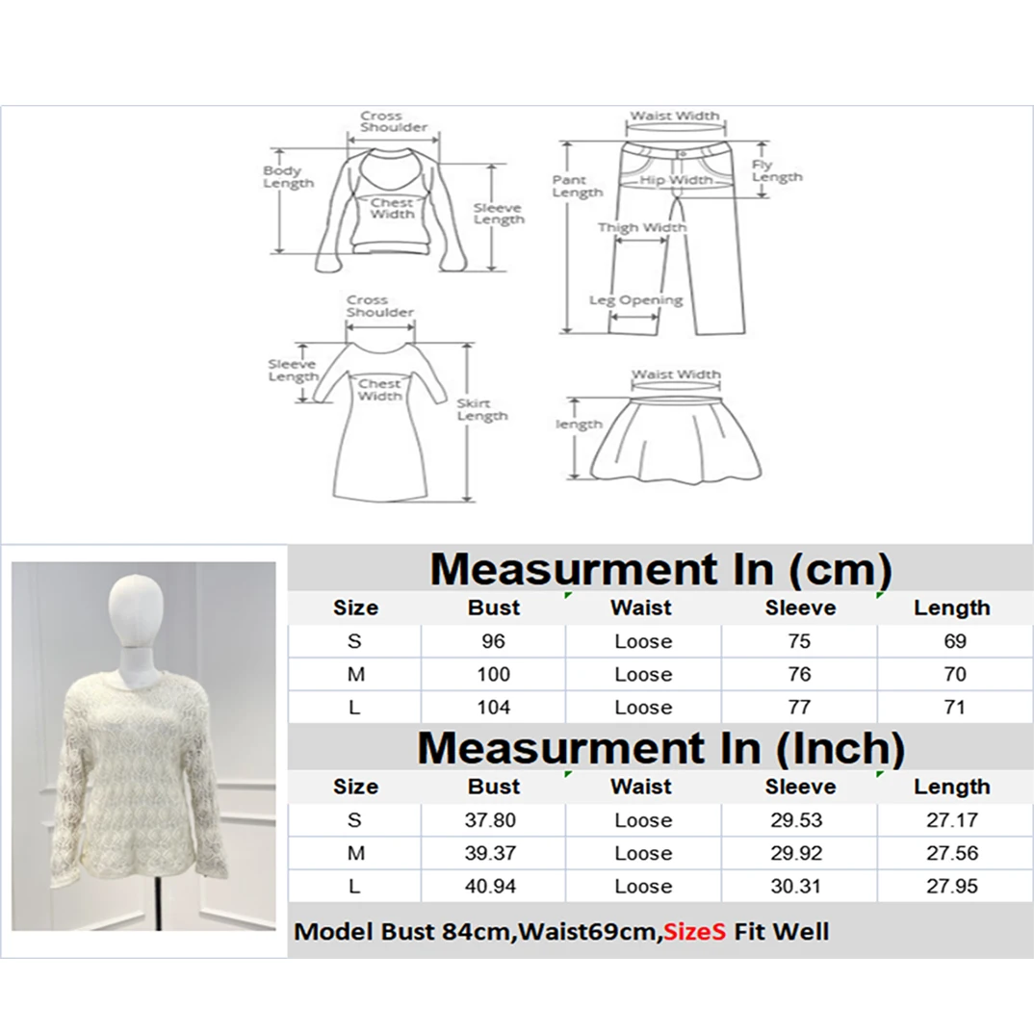Image resolution: width=1034 pixels, height=1034 pixels.
Task: Click 'Size' header in the Inch table
Action: 355,786
